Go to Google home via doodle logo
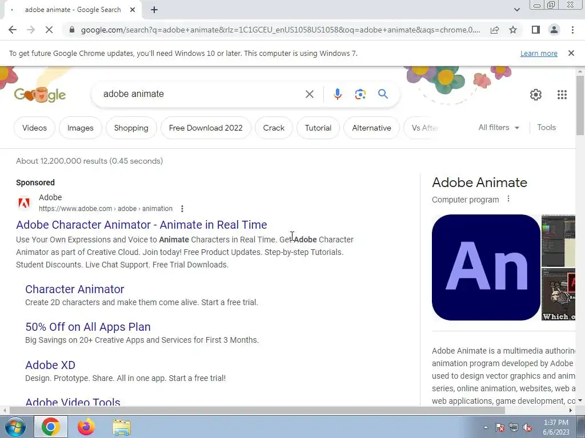 (x=40, y=95)
